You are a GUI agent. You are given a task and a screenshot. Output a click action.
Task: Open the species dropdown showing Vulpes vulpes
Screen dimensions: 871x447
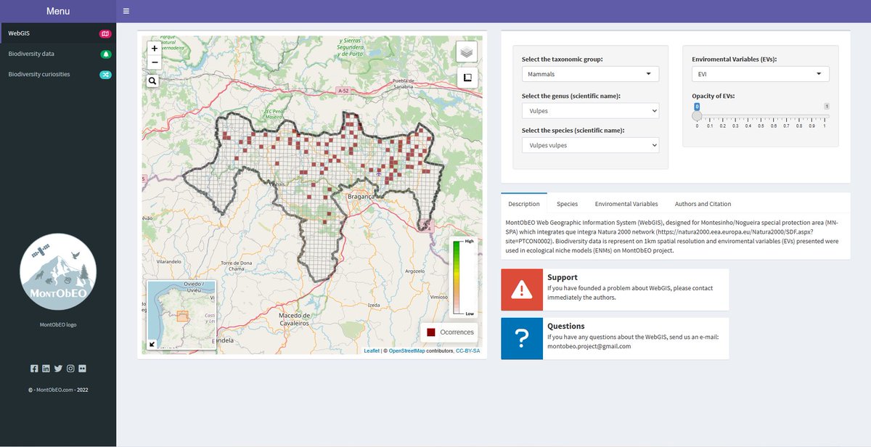[x=590, y=145]
